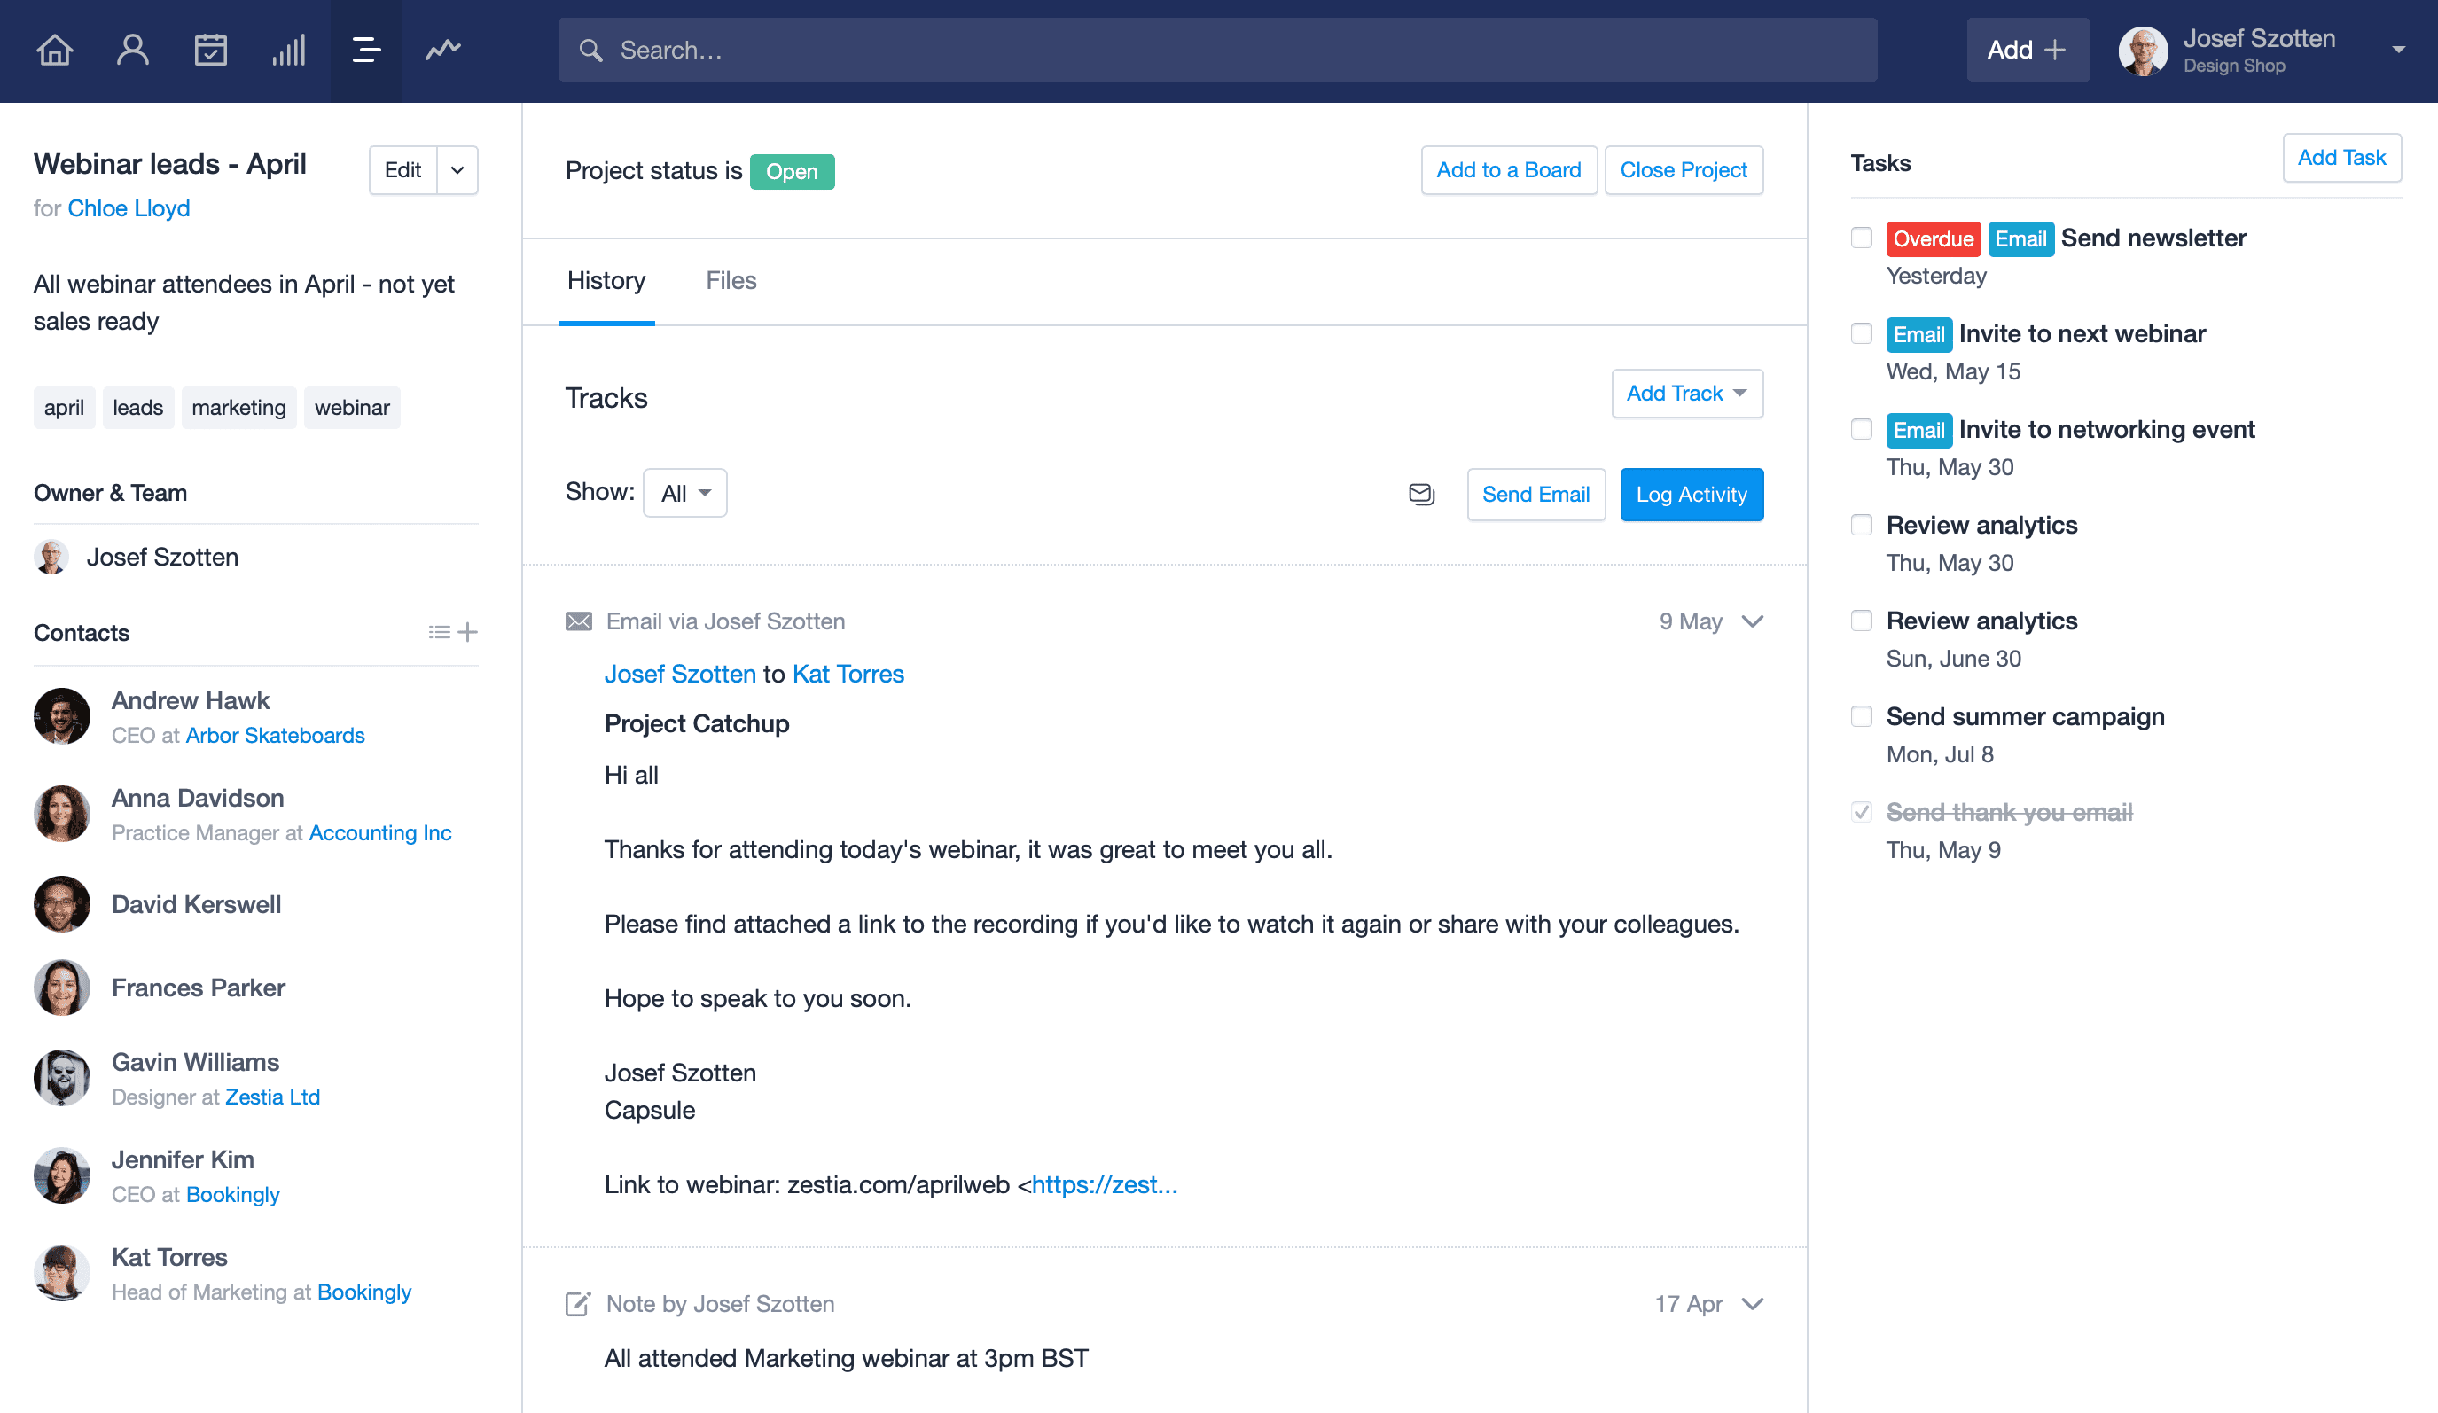The image size is (2438, 1413).
Task: Open Arbor Skateboards company link
Action: pos(276,735)
